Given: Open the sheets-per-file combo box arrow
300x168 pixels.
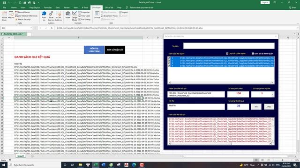Looking at the screenshot, I should click(273, 94).
